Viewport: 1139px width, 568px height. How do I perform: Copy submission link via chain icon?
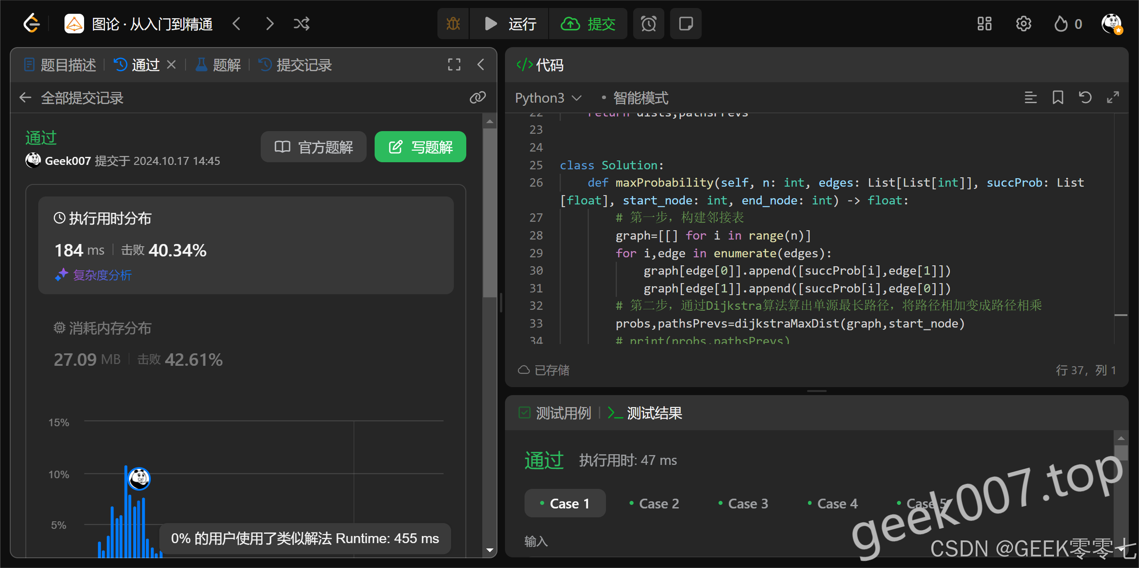477,97
